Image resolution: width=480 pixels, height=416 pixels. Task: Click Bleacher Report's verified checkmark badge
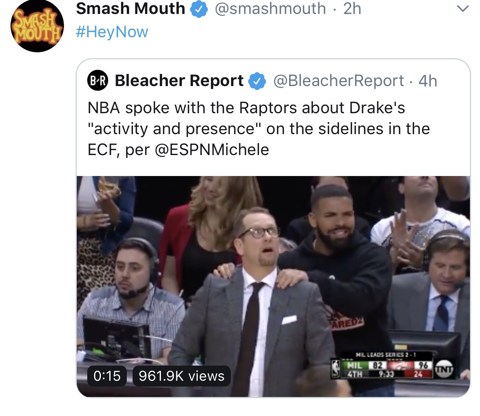coord(257,81)
